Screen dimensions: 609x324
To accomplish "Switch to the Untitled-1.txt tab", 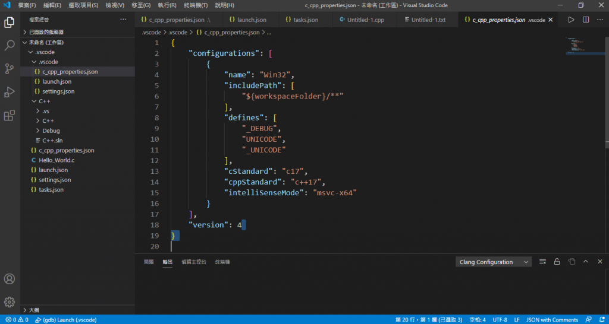I will [x=428, y=20].
